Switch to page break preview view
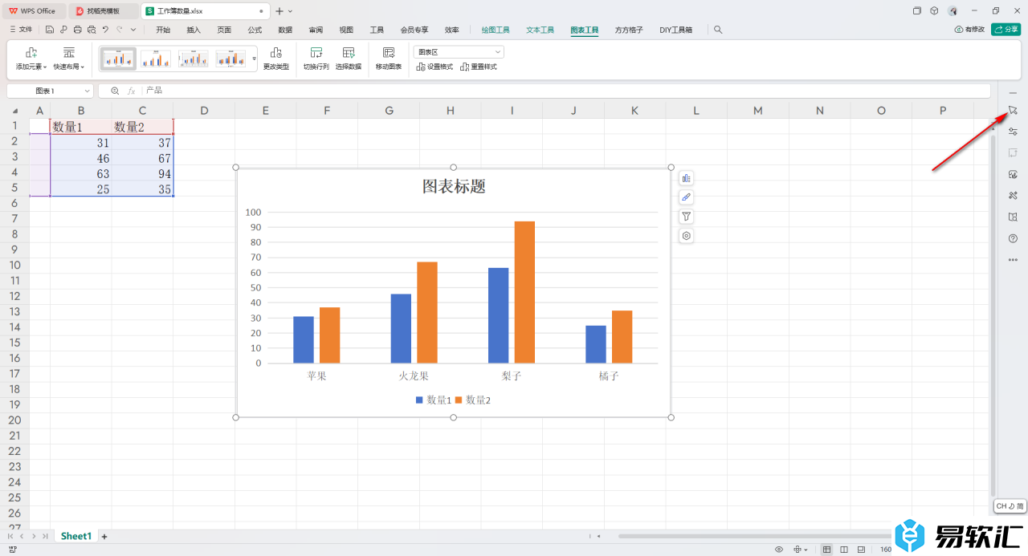The height and width of the screenshot is (556, 1028). pos(844,550)
